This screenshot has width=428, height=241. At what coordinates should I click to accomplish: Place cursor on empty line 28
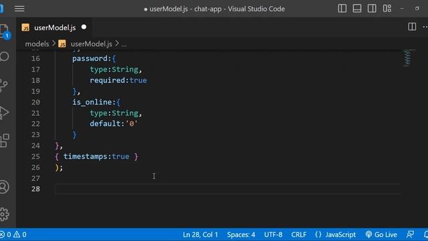click(228, 189)
